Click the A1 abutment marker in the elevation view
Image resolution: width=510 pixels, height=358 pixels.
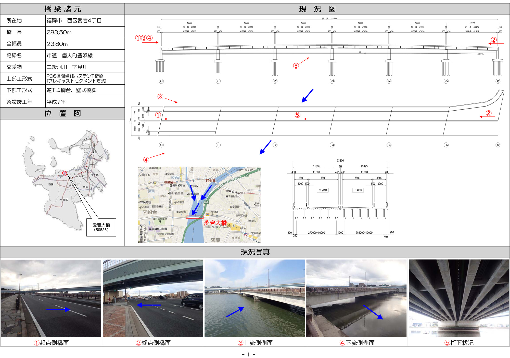(161, 81)
